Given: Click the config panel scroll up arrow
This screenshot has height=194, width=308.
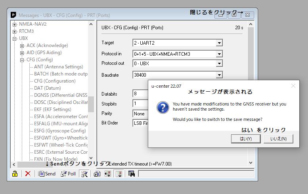Looking at the screenshot, I should (x=251, y=24).
